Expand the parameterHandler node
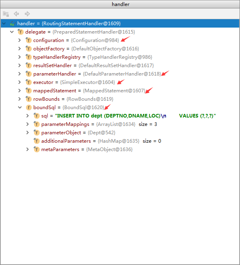The image size is (240, 265). click(x=20, y=74)
